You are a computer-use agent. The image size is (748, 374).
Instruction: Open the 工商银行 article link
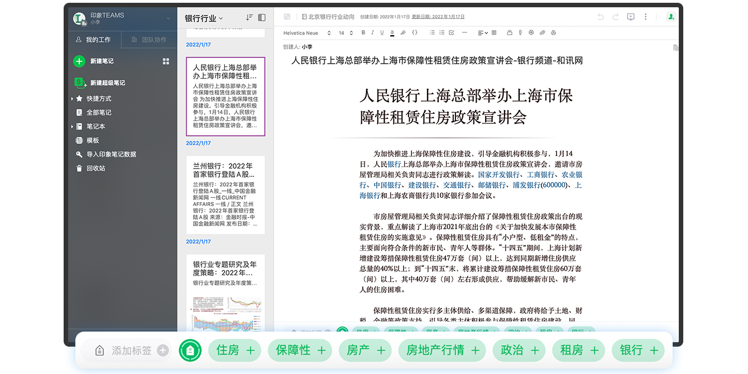coord(541,175)
